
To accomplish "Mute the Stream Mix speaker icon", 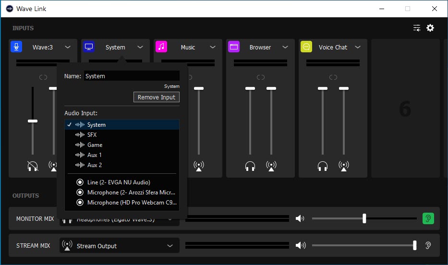I will point(301,245).
